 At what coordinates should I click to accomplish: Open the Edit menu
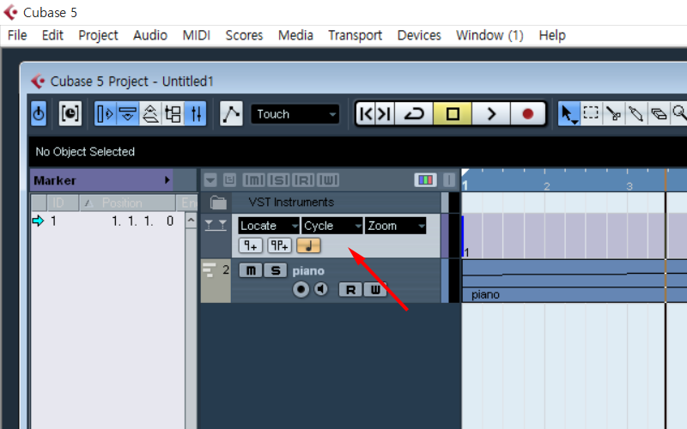coord(52,35)
